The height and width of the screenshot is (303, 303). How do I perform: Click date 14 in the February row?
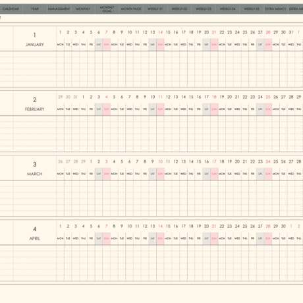point(183,97)
